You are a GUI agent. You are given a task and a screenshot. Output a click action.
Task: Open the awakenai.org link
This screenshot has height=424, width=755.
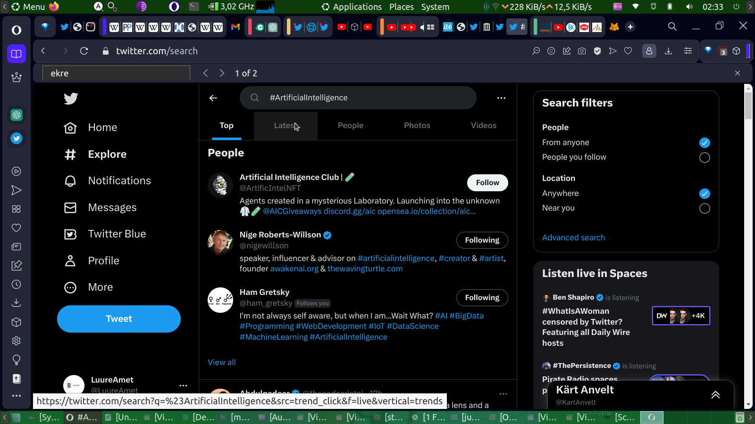point(294,269)
